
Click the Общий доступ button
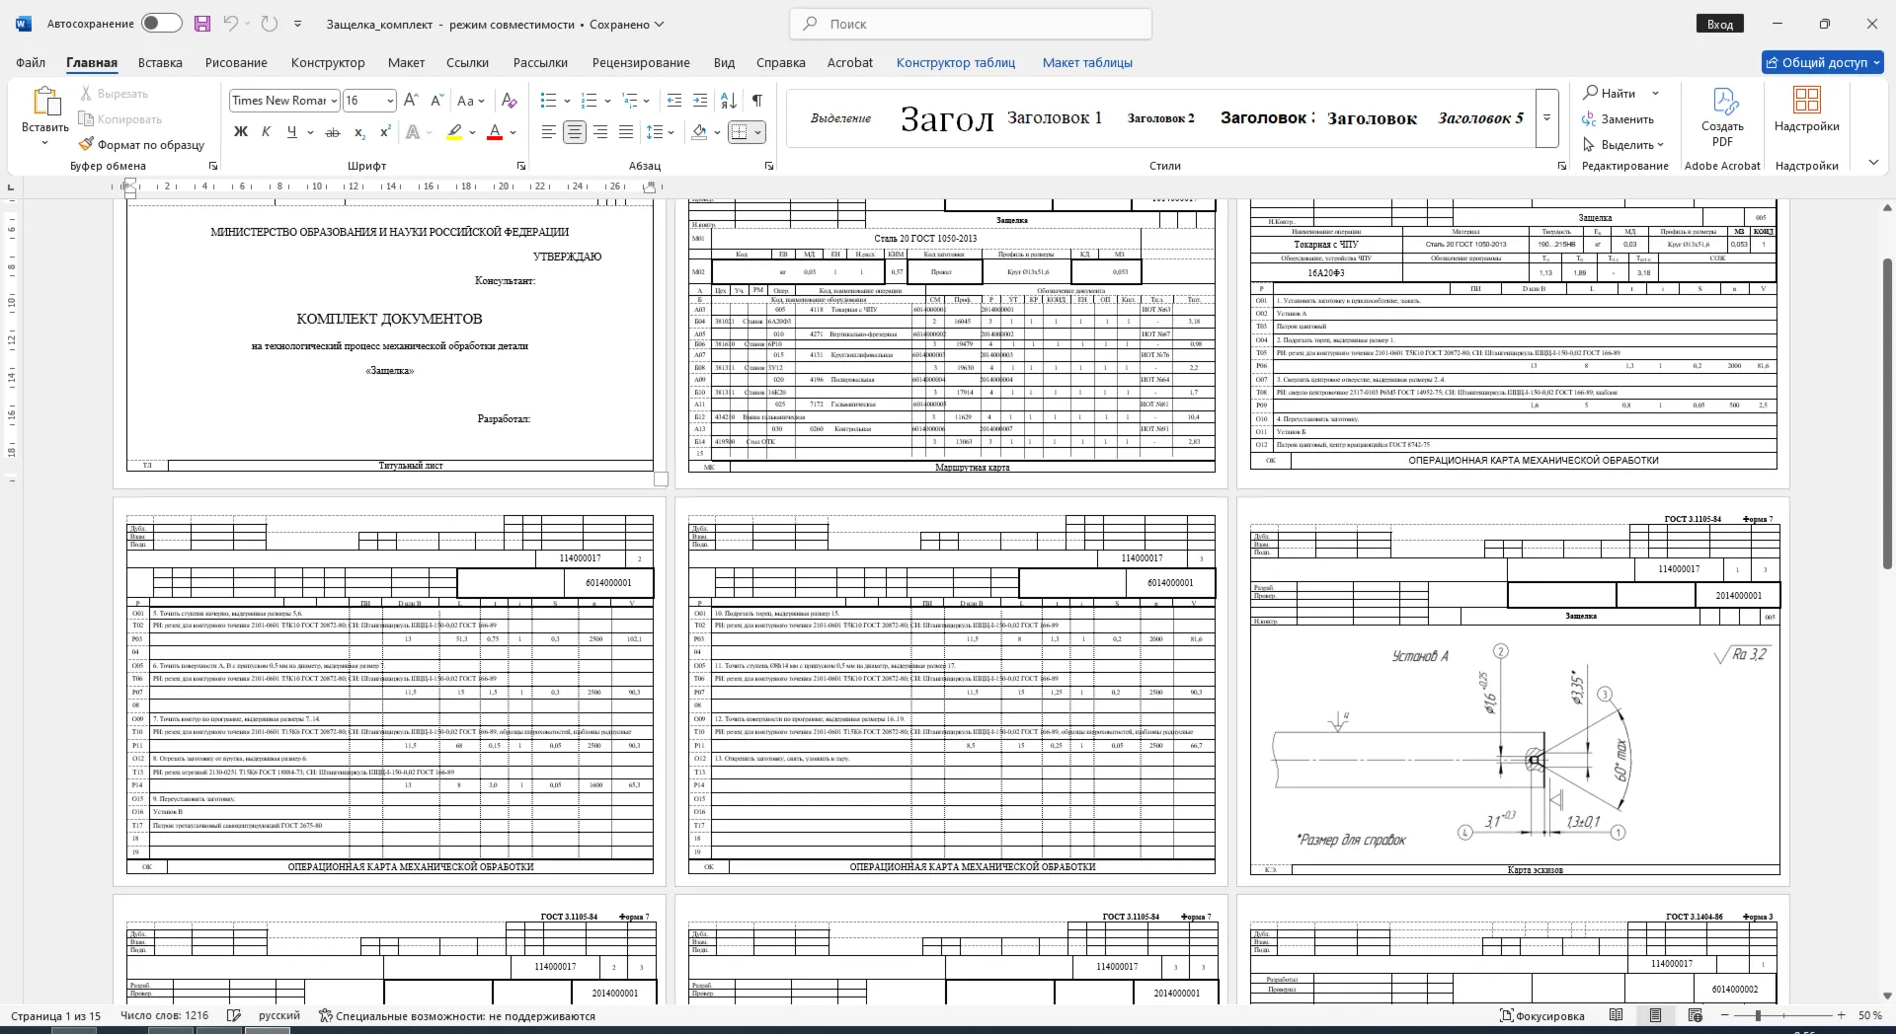pos(1823,62)
